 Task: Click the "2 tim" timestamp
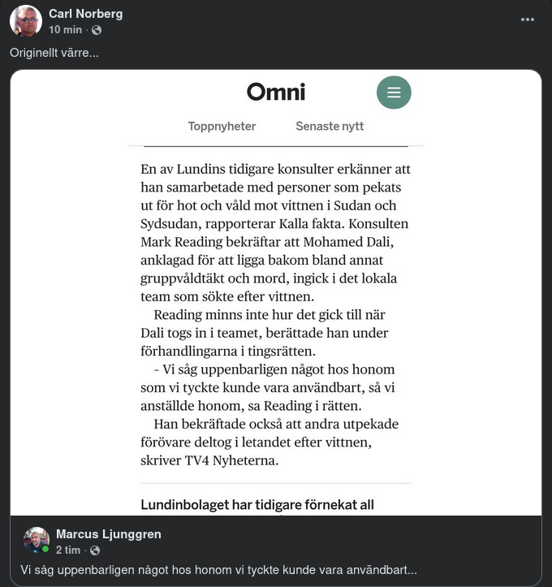[69, 550]
